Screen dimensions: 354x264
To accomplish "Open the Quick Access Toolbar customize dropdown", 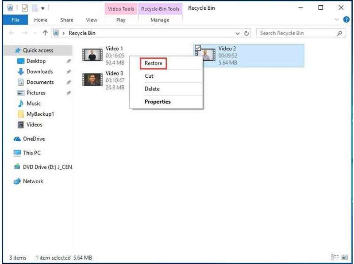I will pos(42,8).
